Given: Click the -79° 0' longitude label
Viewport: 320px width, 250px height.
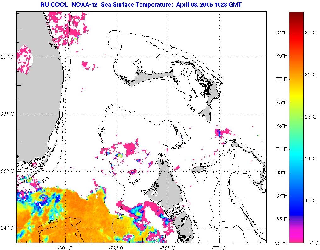Looking at the screenshot, I should point(116,247).
